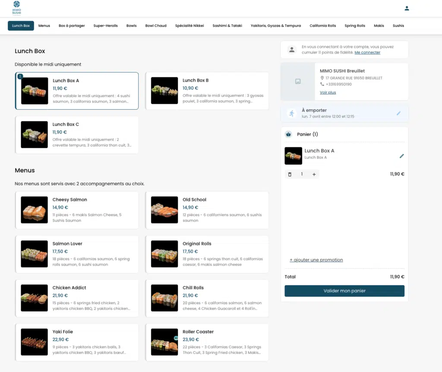
Task: Click the walking person takeaway icon
Action: [x=292, y=113]
